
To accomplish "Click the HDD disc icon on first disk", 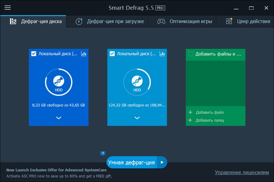I will (59, 81).
